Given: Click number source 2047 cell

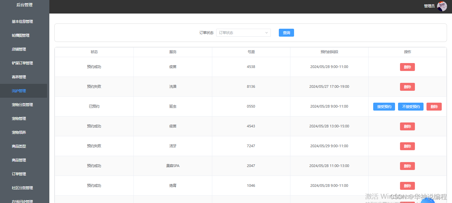Looking at the screenshot, I should (x=251, y=166).
